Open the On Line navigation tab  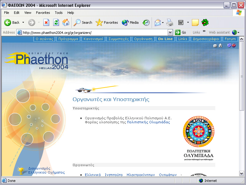coord(165,39)
